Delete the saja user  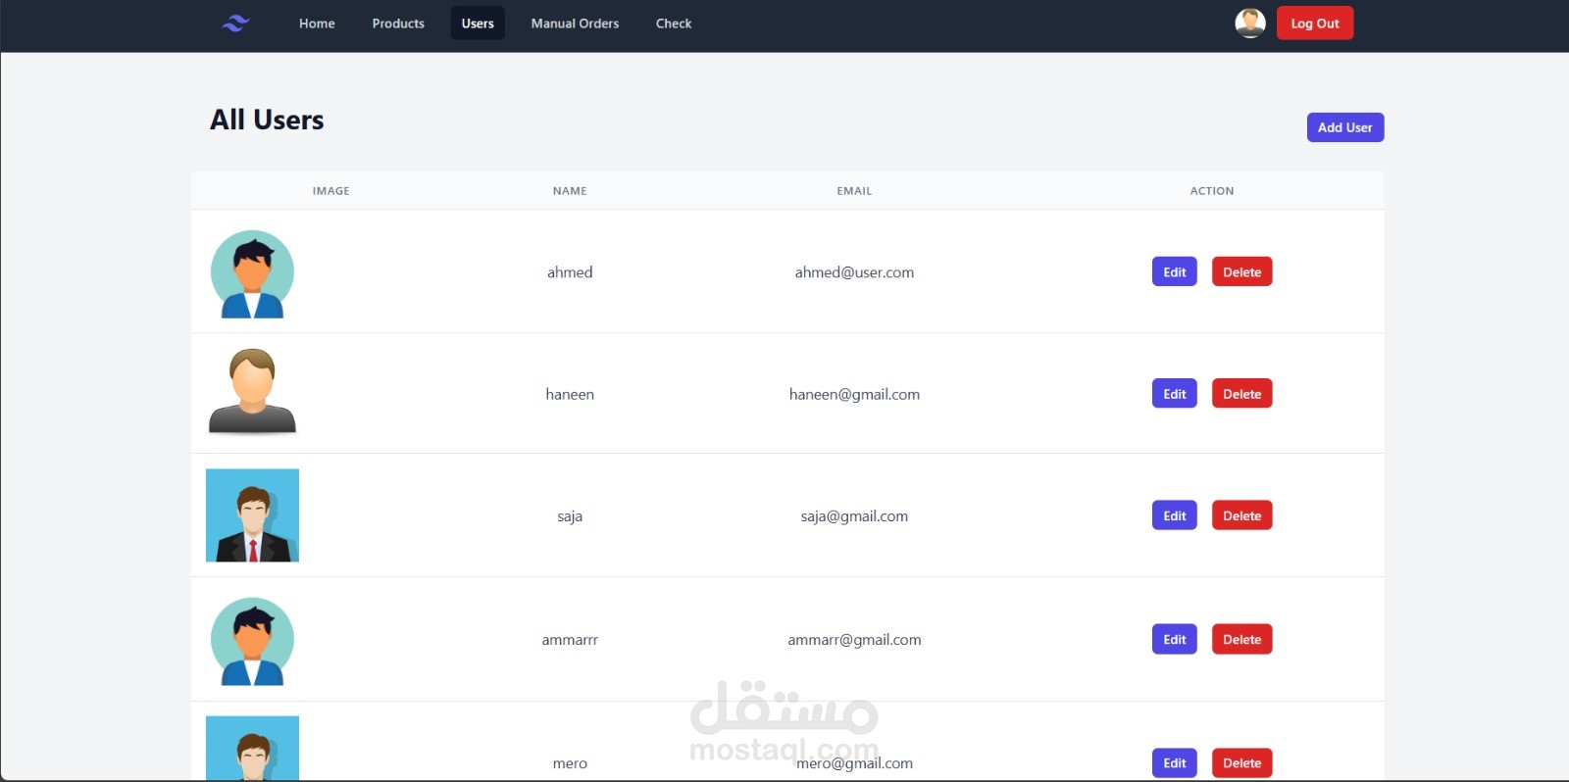point(1241,515)
